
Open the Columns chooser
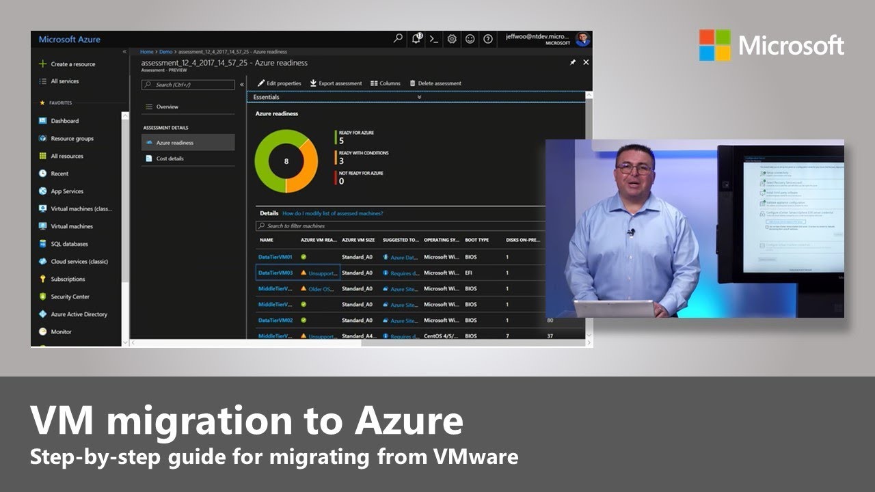click(386, 83)
